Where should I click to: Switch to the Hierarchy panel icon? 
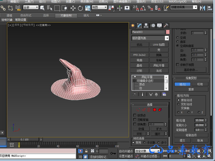(146, 25)
